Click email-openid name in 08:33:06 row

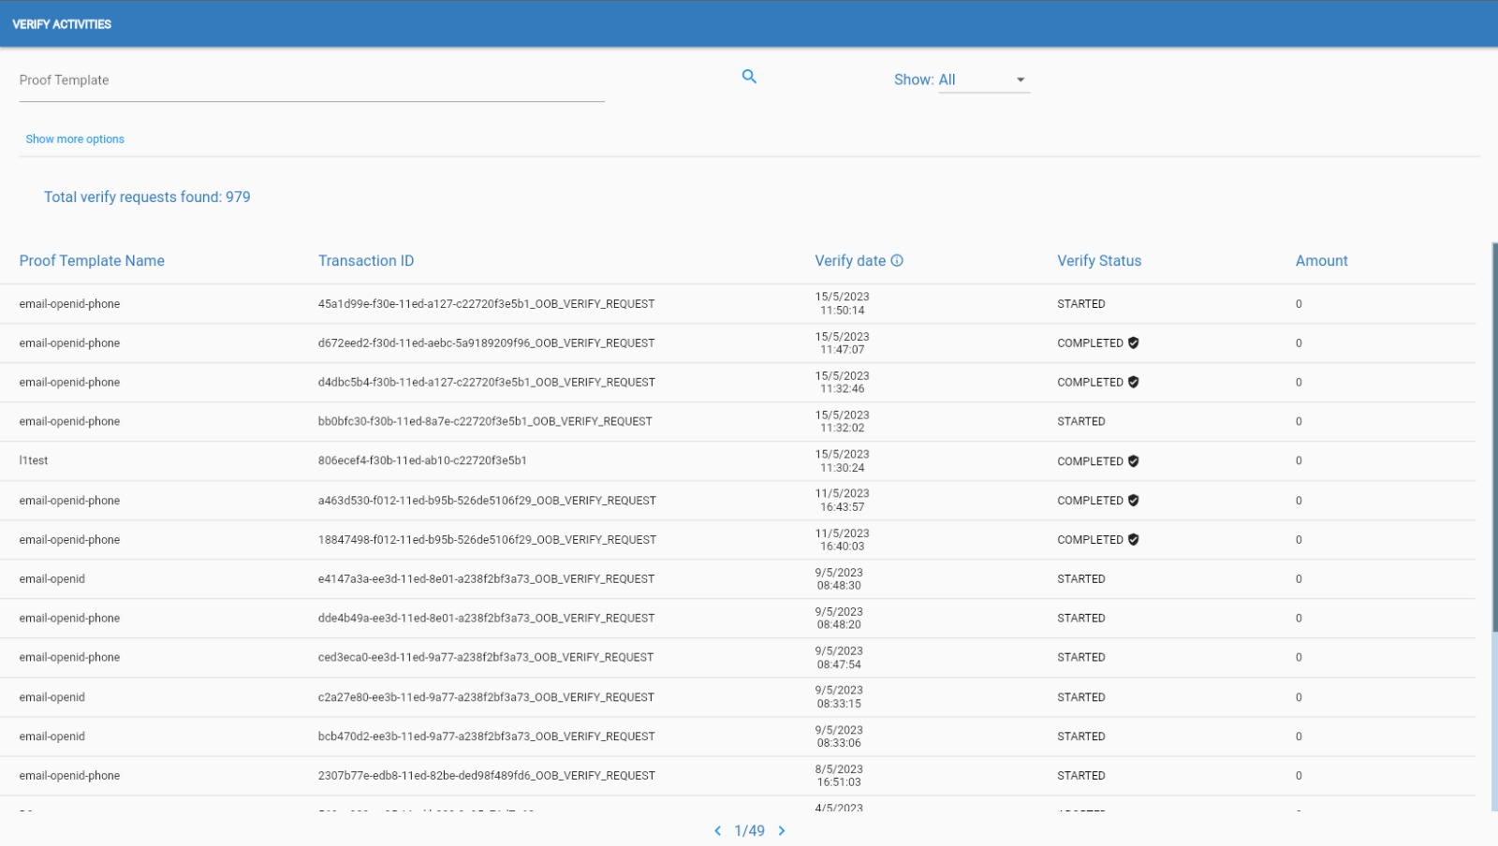pyautogui.click(x=51, y=737)
